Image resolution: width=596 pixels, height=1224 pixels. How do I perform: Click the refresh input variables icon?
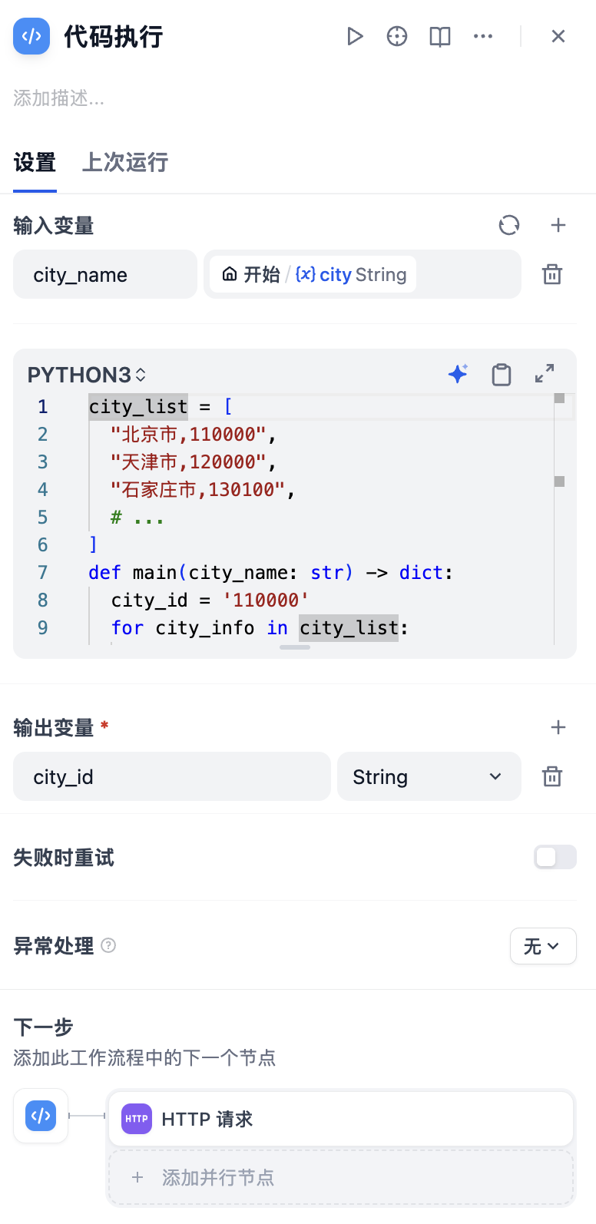(x=509, y=225)
